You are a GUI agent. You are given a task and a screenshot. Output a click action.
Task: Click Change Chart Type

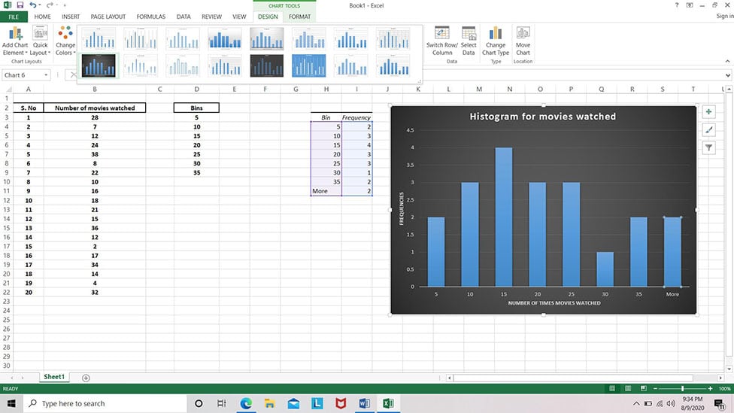(496, 41)
